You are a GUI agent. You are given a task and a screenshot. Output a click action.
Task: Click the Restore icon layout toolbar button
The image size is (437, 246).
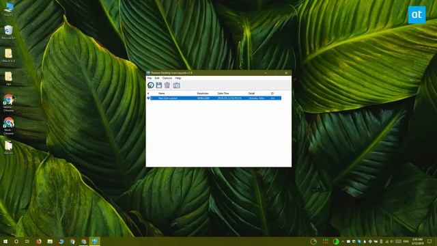coord(151,85)
